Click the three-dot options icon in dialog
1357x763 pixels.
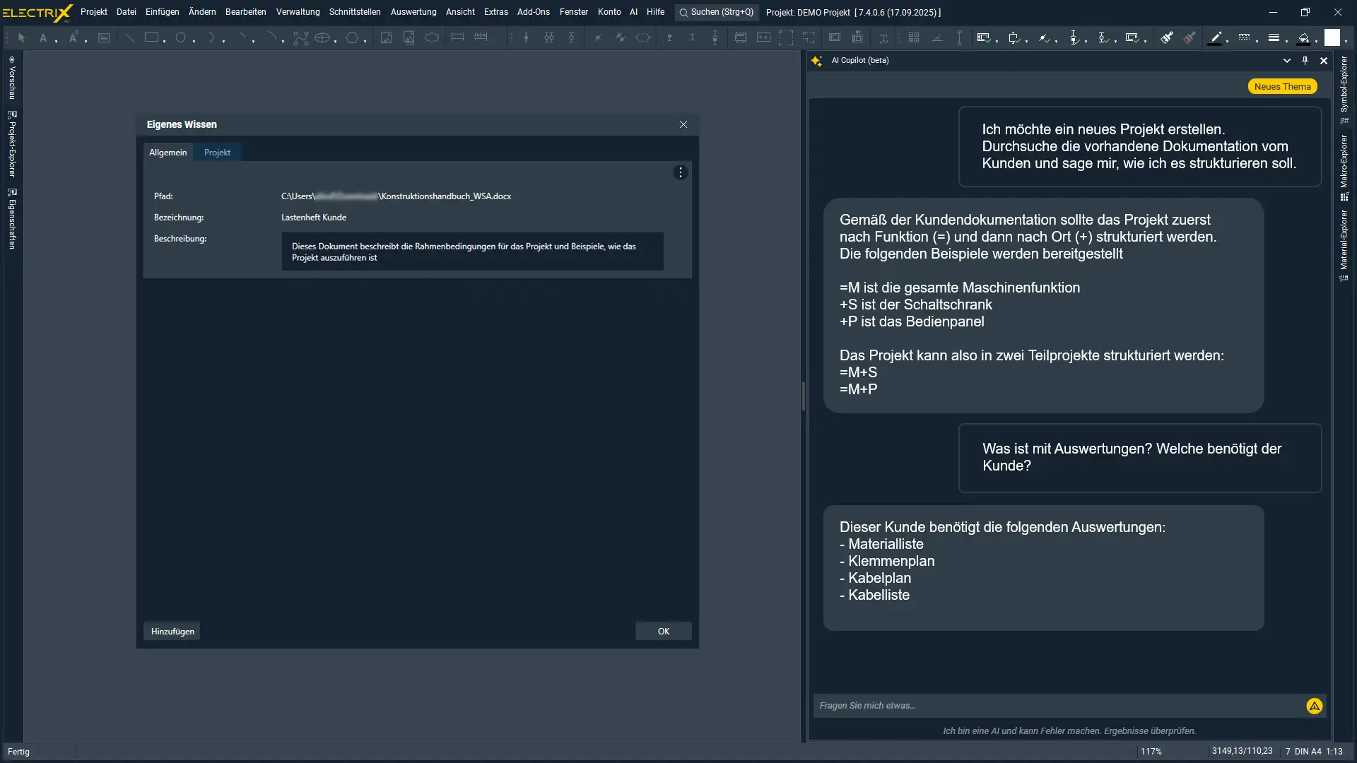point(680,172)
